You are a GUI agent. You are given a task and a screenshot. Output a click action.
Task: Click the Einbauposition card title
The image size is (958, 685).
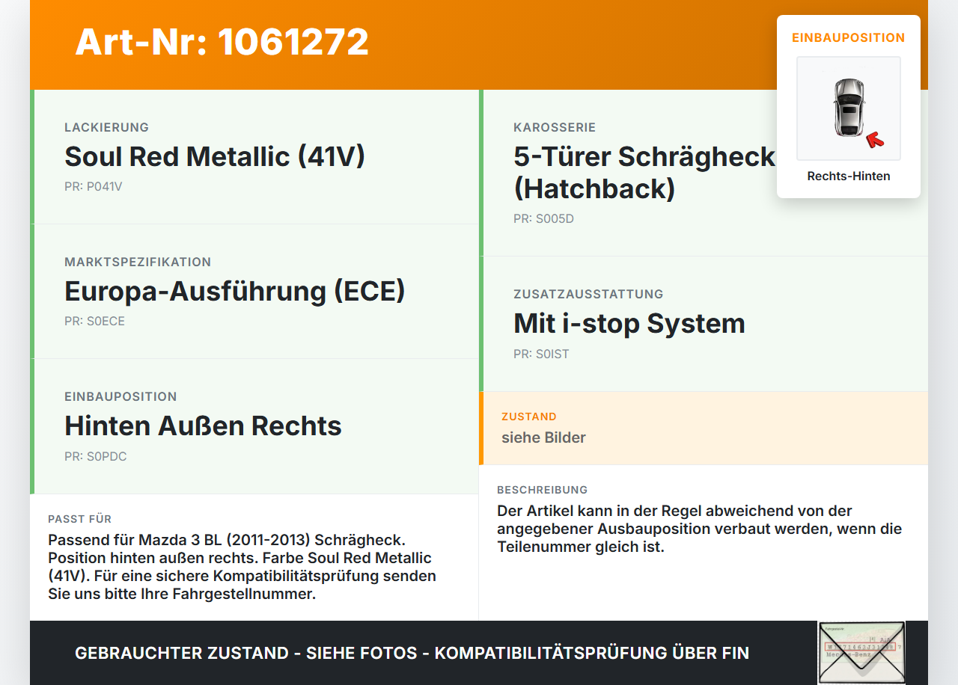(x=849, y=37)
